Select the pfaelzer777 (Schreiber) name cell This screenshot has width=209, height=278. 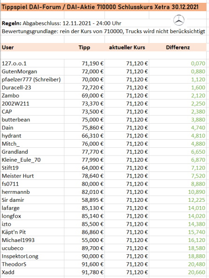tap(32, 79)
